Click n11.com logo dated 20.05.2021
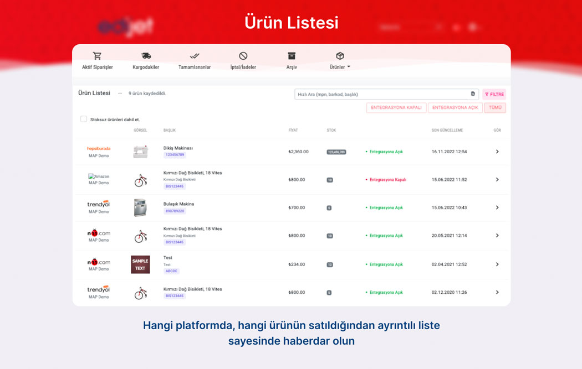This screenshot has width=582, height=369. pos(99,233)
